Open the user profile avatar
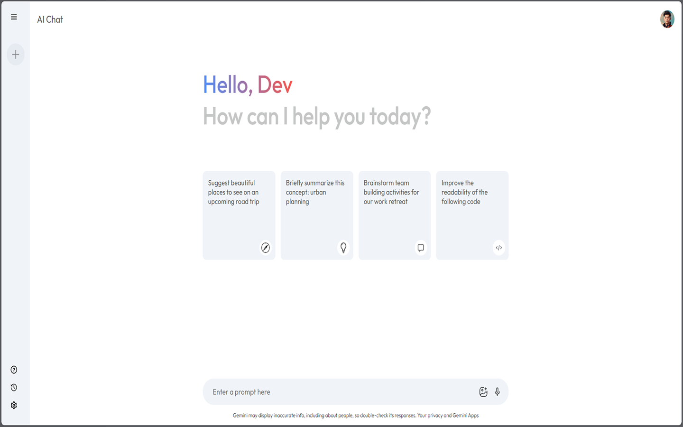The height and width of the screenshot is (427, 683). click(x=667, y=19)
